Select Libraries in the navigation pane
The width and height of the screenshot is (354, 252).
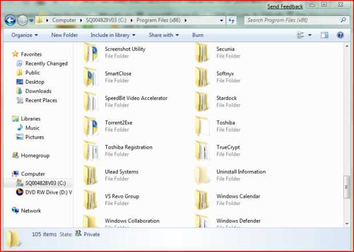tap(31, 119)
